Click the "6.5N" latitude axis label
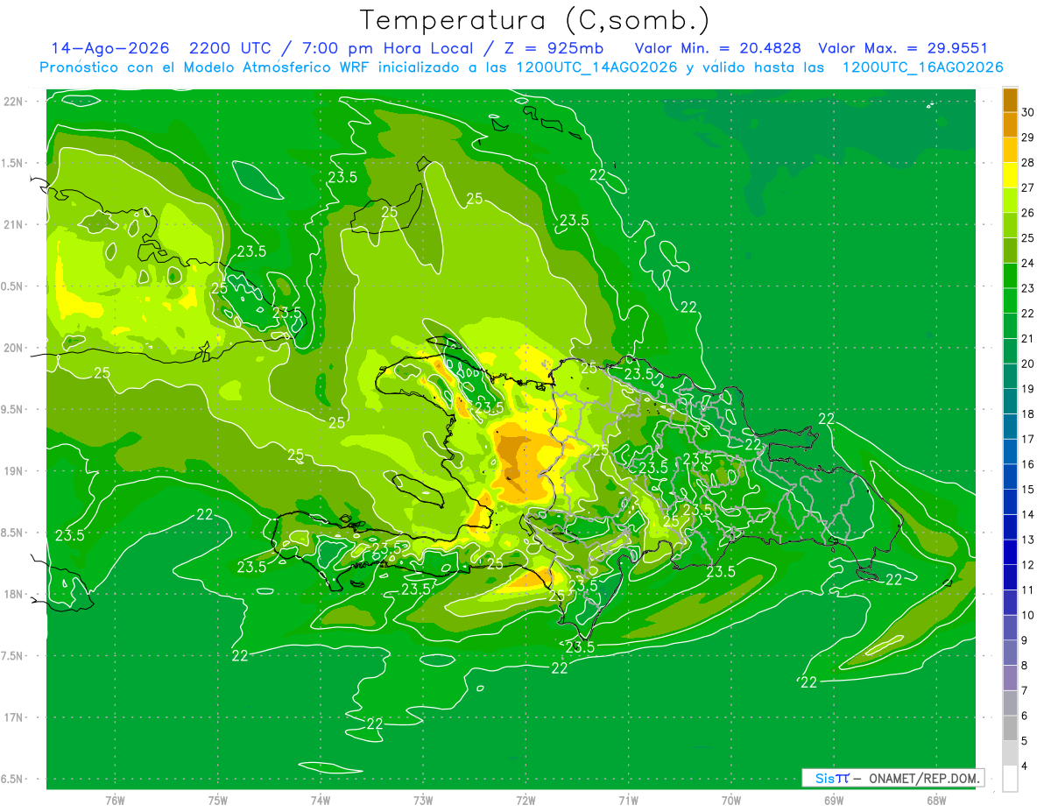This screenshot has width=1051, height=812. coord(12,780)
